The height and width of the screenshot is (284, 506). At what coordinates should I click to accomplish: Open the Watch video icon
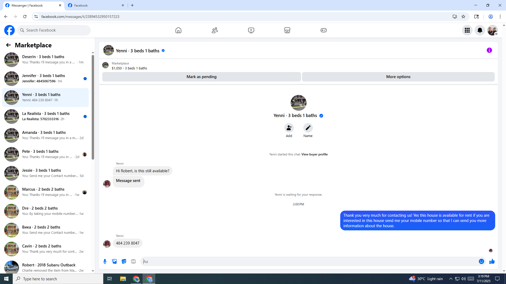click(x=251, y=30)
